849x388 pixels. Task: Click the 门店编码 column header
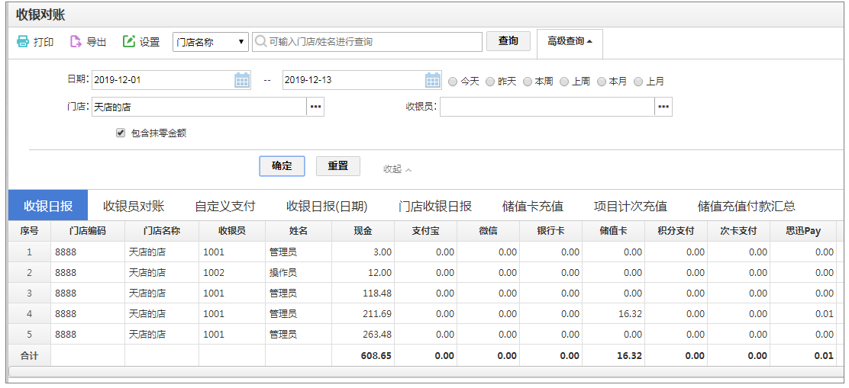(88, 231)
